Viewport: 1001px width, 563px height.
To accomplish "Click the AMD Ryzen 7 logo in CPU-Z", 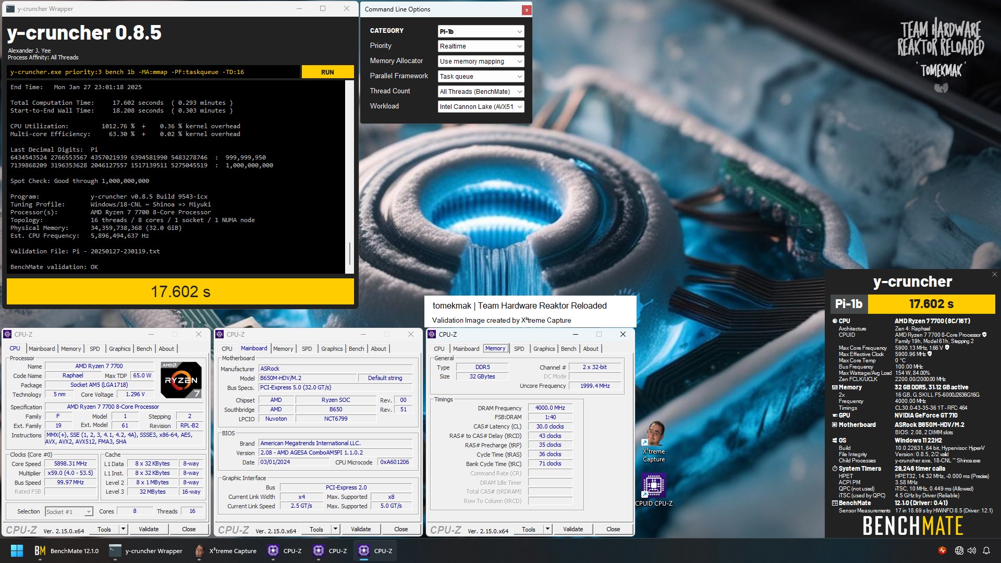I will pos(181,380).
